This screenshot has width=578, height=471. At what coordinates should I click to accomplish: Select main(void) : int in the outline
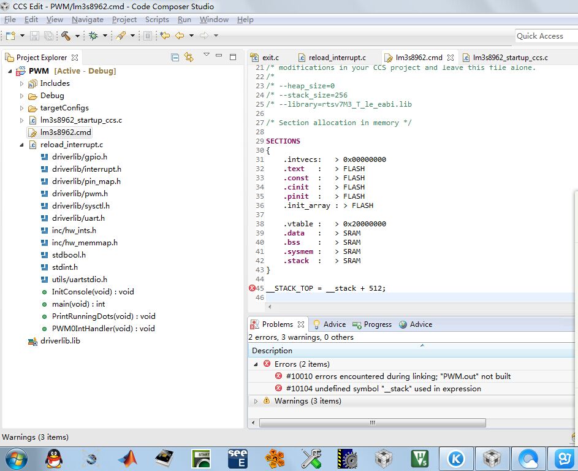[x=78, y=304]
